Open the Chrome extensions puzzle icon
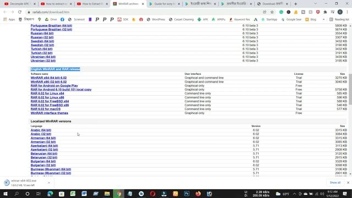This screenshot has width=352, height=198. tap(325, 12)
